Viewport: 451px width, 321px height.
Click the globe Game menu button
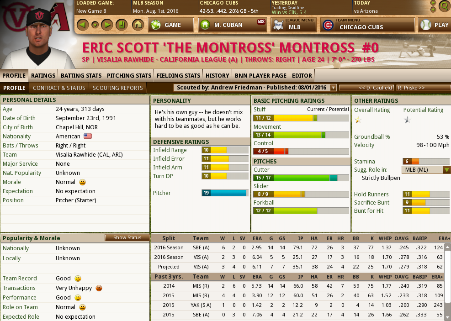pos(168,25)
